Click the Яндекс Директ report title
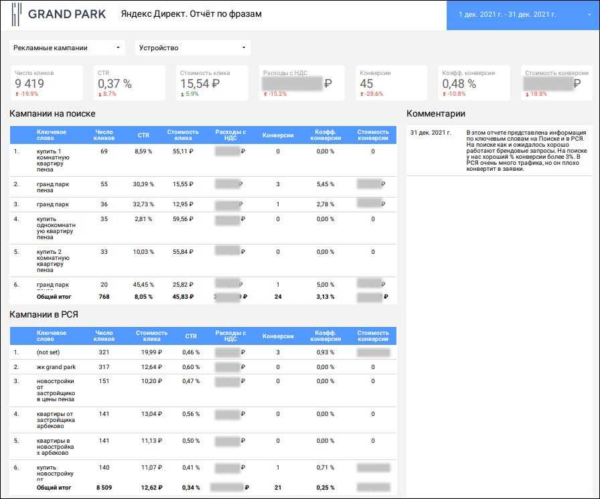Screen dimensions: 600x499 (191, 14)
